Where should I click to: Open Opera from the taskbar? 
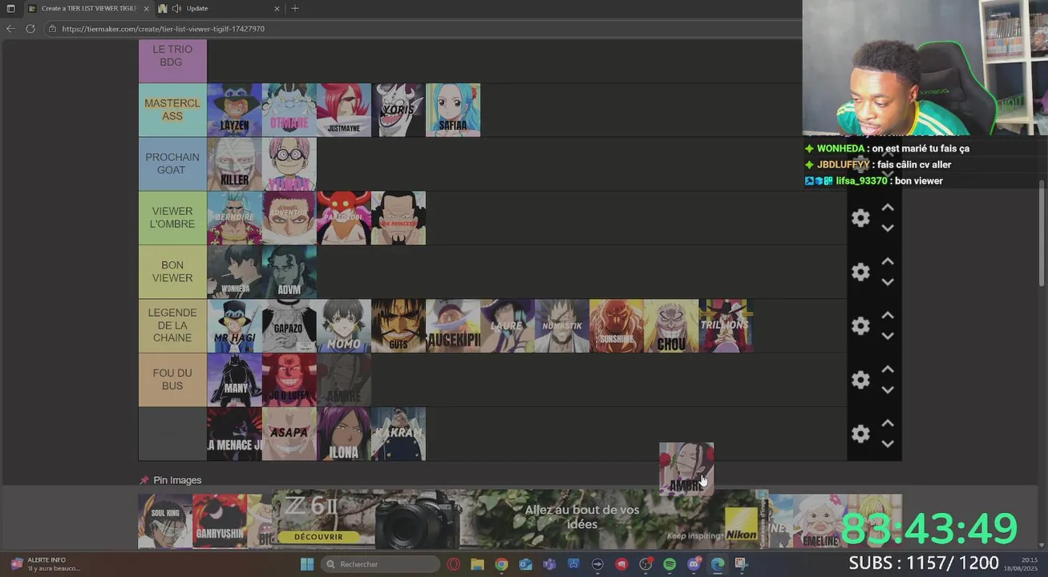453,564
